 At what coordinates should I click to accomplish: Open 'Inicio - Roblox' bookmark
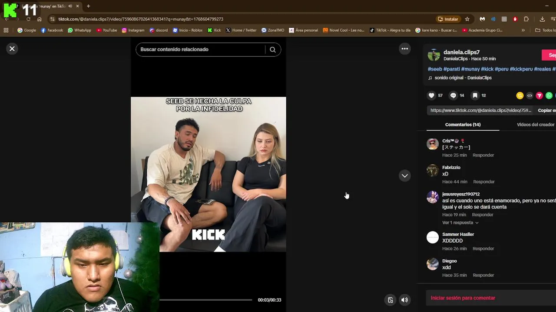coord(188,30)
